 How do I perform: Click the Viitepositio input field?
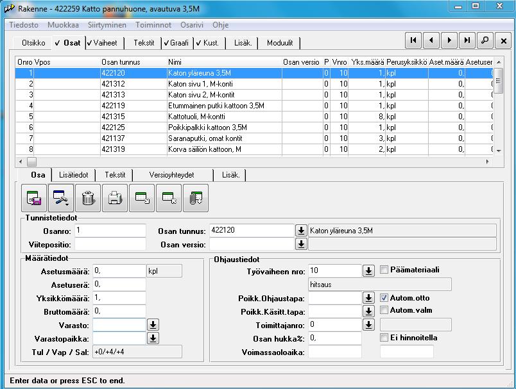coord(110,244)
